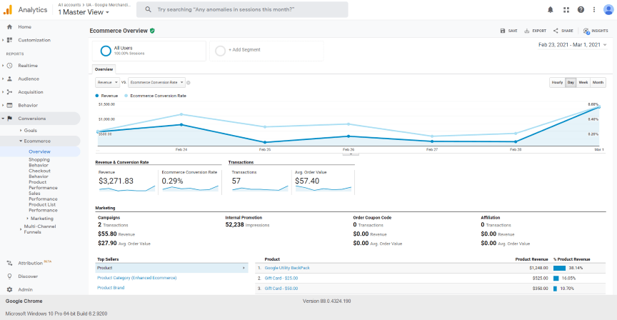Switch chart to Week view
This screenshot has height=320, width=617.
coord(583,82)
